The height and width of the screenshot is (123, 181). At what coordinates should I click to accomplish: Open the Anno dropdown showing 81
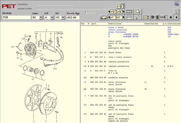(41, 17)
